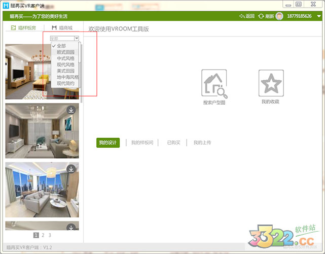Screen dimensions: 325x254
Task: Open the 我的上传 tab
Action: [x=202, y=142]
